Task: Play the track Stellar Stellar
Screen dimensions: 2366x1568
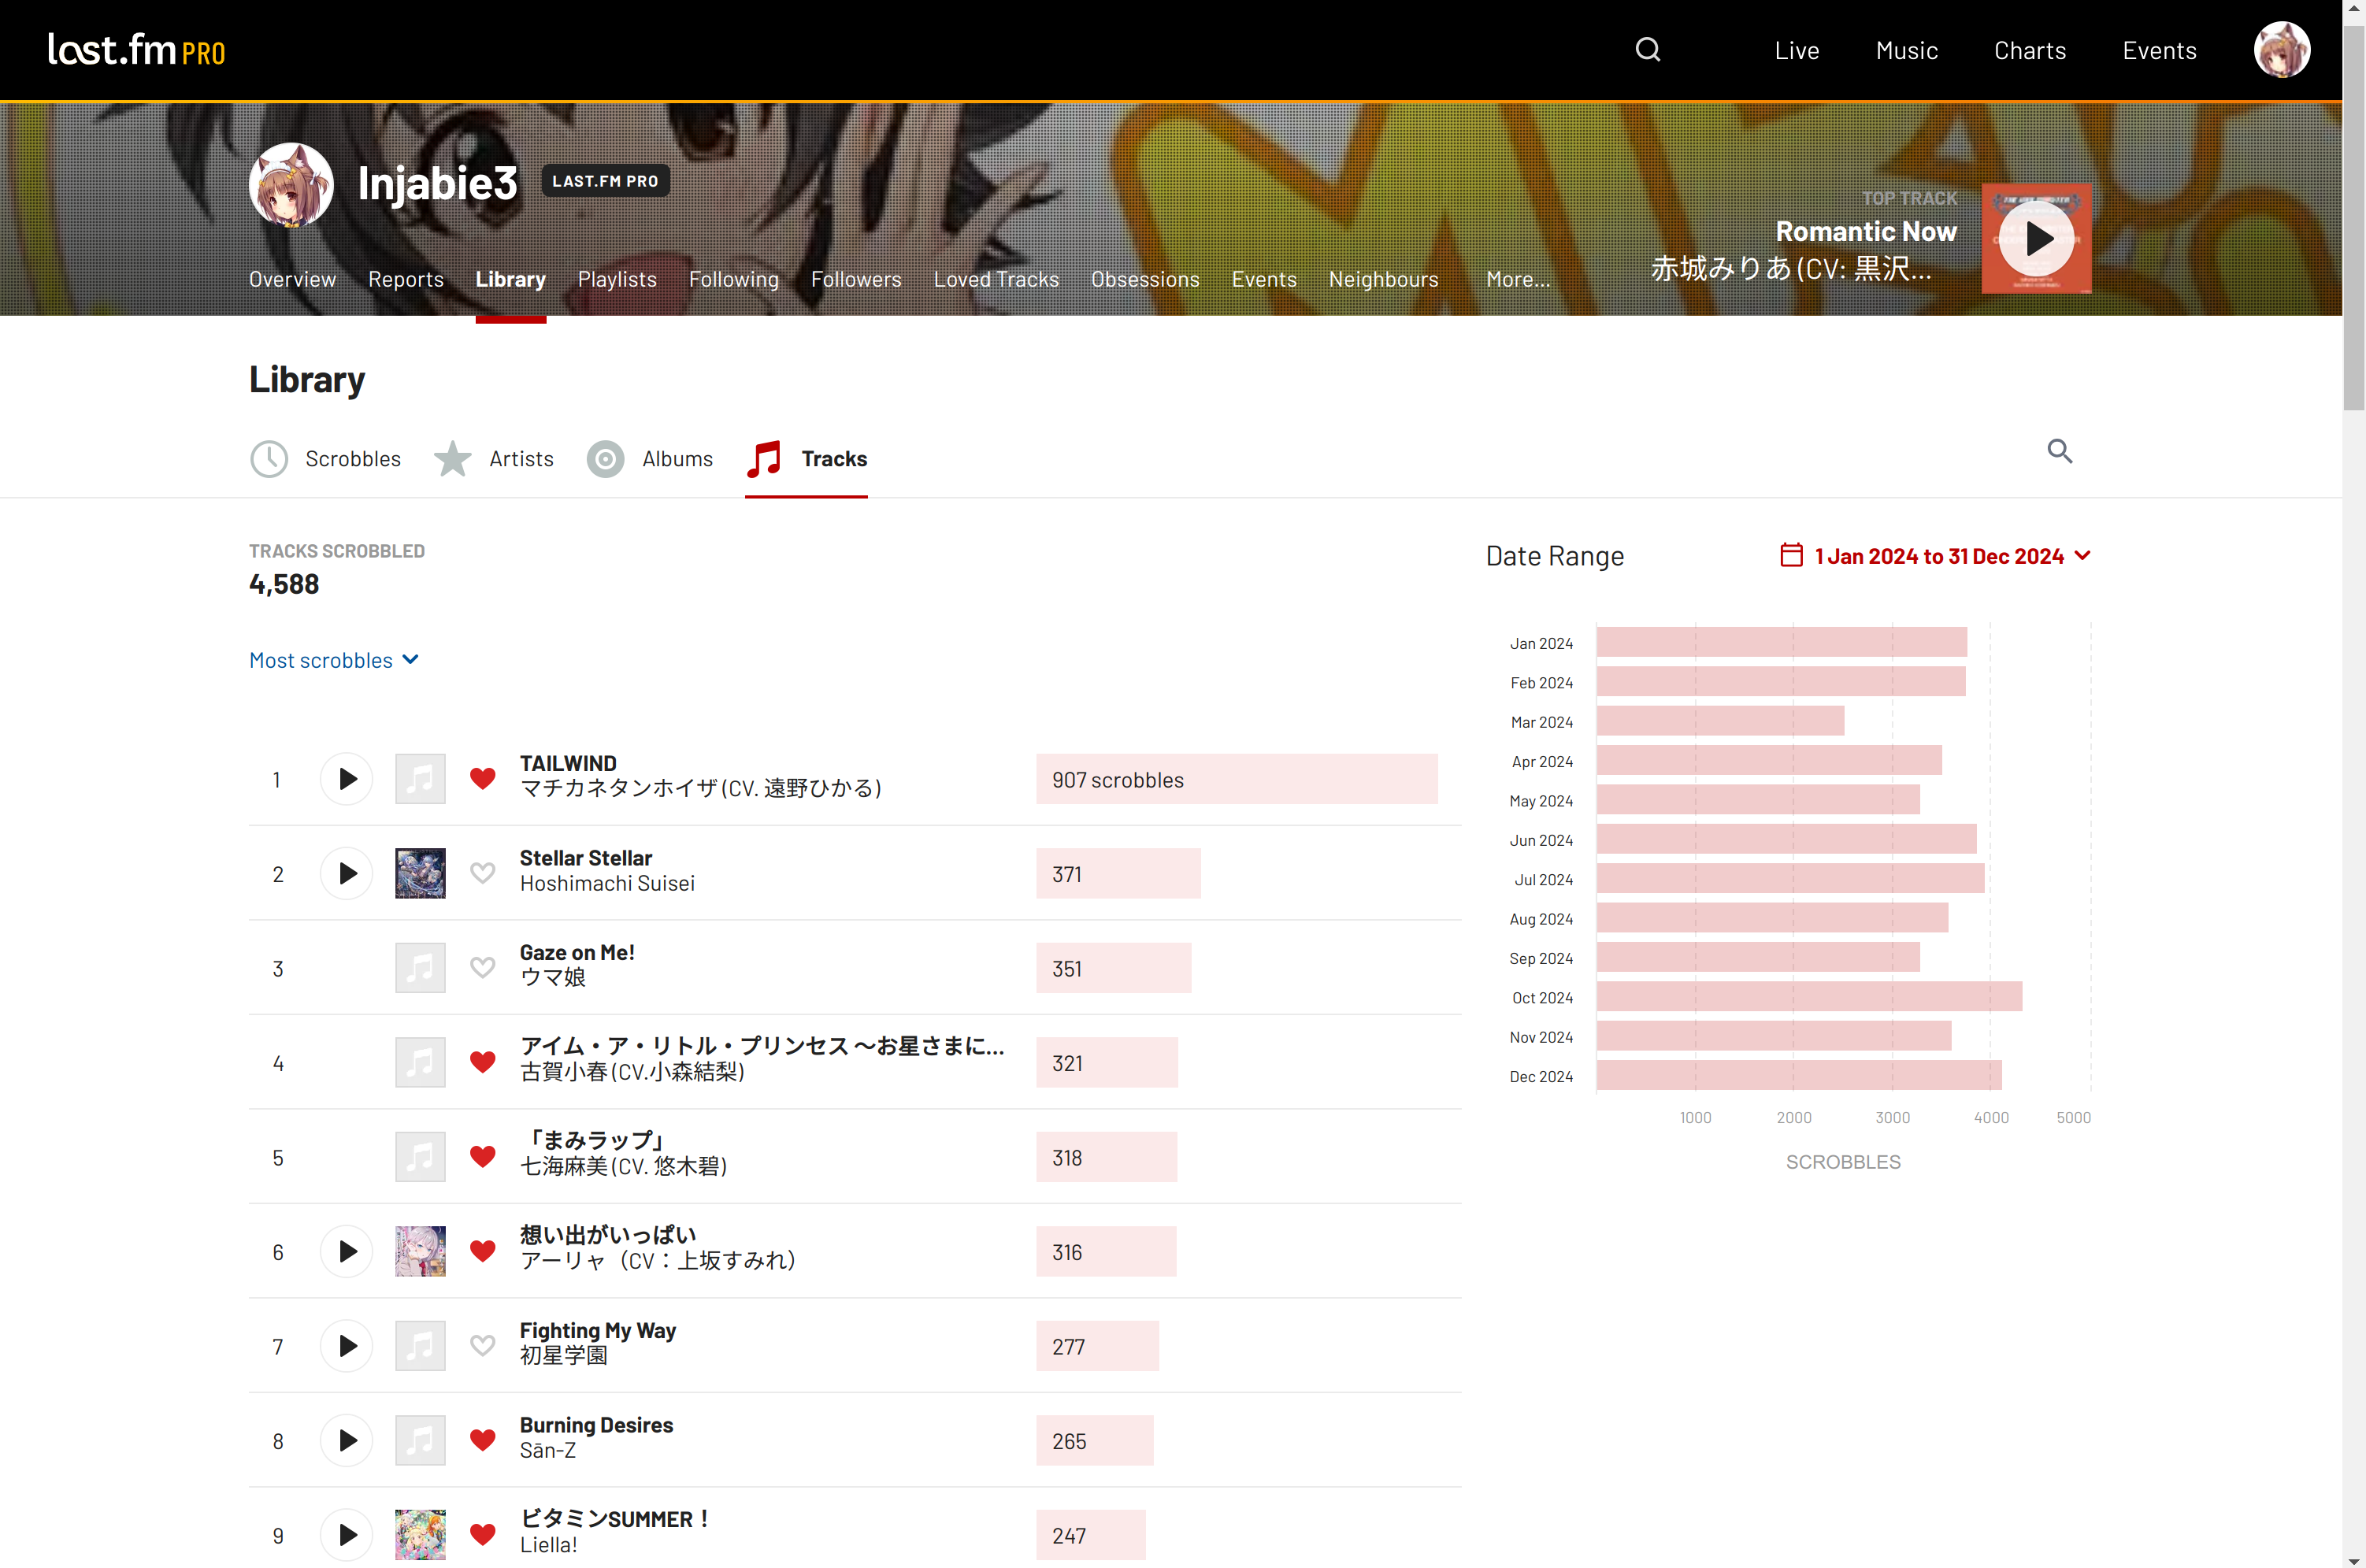Action: point(346,874)
